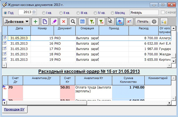Click the upper table's scroll right arrow

pos(169,65)
